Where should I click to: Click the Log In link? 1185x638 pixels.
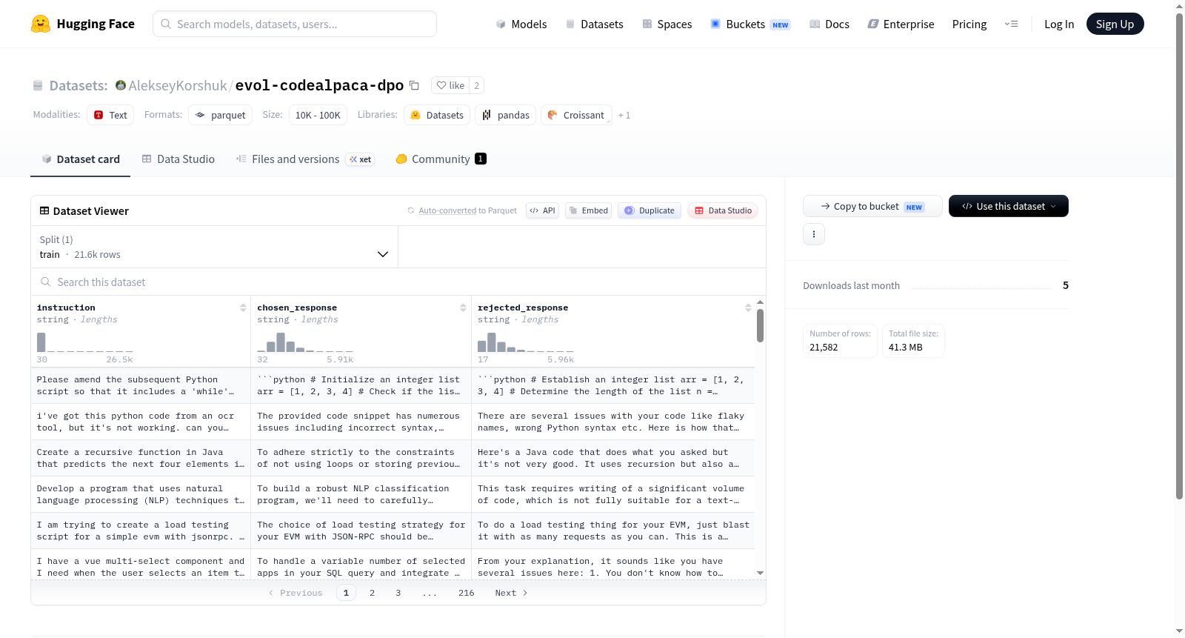point(1059,24)
